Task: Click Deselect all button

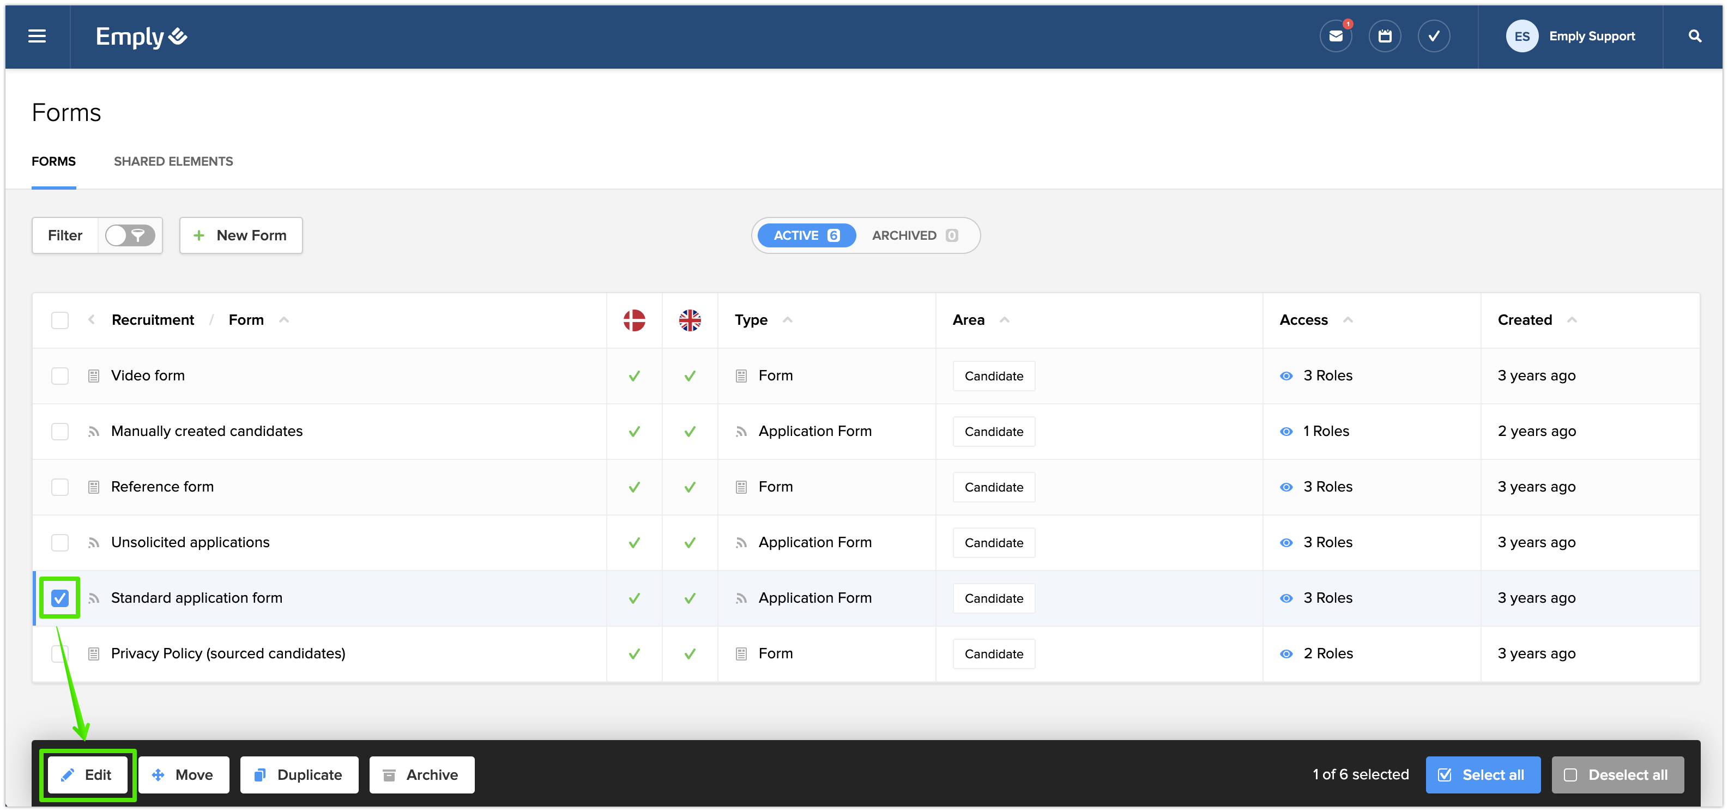Action: coord(1617,775)
